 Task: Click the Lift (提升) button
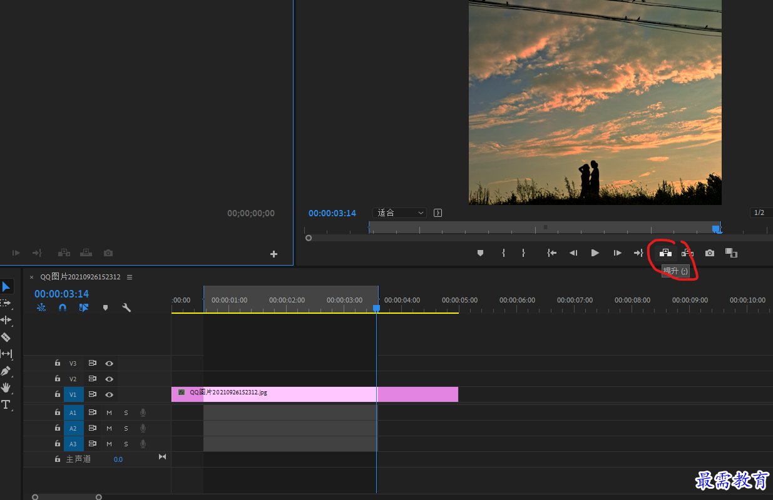point(665,252)
